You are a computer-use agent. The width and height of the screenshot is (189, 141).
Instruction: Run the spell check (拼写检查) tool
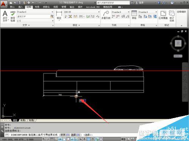click(x=13, y=16)
